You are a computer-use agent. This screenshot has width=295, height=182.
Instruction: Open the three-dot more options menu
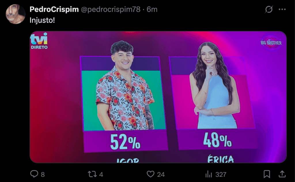pyautogui.click(x=282, y=9)
